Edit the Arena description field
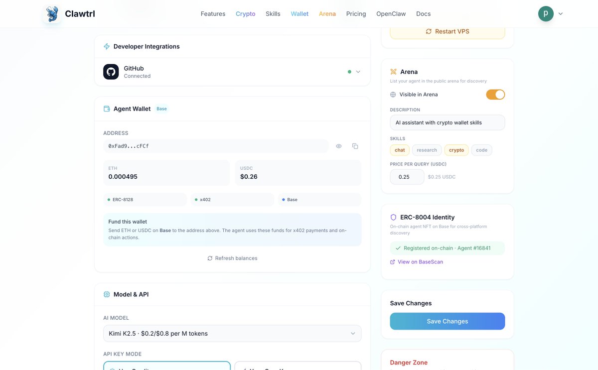This screenshot has height=370, width=598. coord(448,123)
